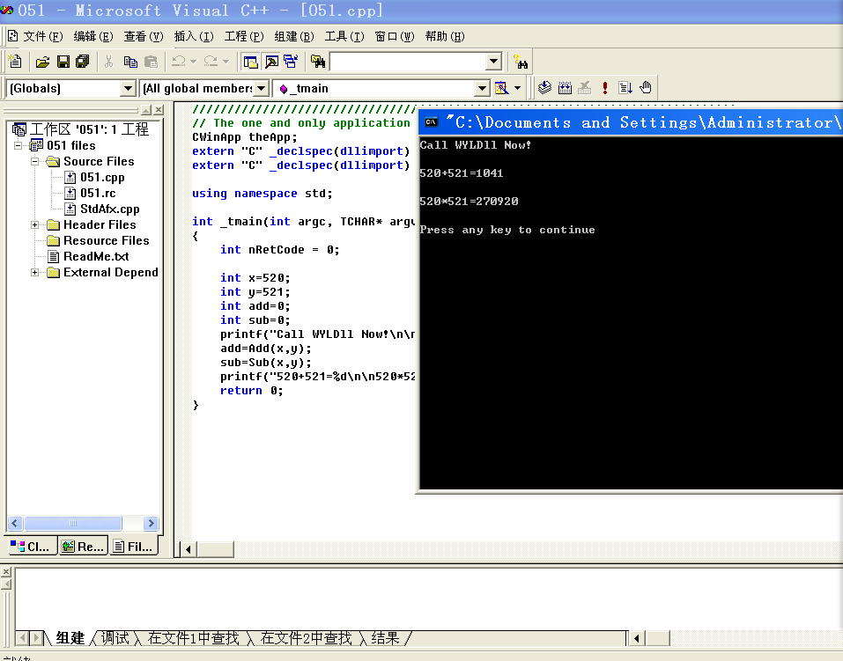The height and width of the screenshot is (661, 843).
Task: Switch to the FileView tab
Action: (x=134, y=547)
